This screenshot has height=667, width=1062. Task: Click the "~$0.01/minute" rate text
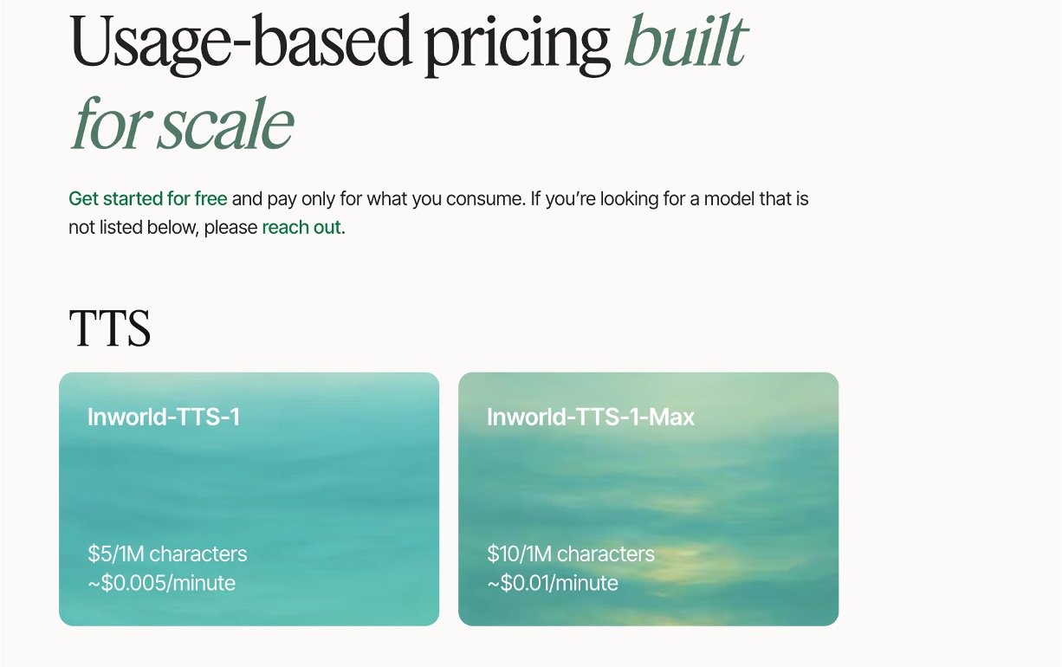click(x=552, y=582)
